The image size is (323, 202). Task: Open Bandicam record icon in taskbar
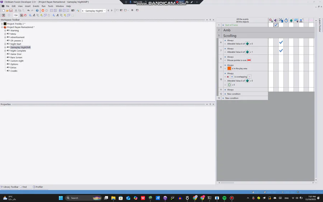click(232, 198)
